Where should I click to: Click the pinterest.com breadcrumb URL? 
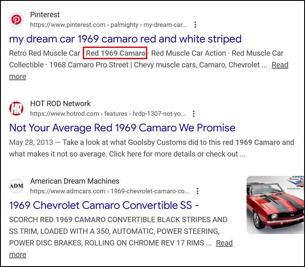click(108, 25)
